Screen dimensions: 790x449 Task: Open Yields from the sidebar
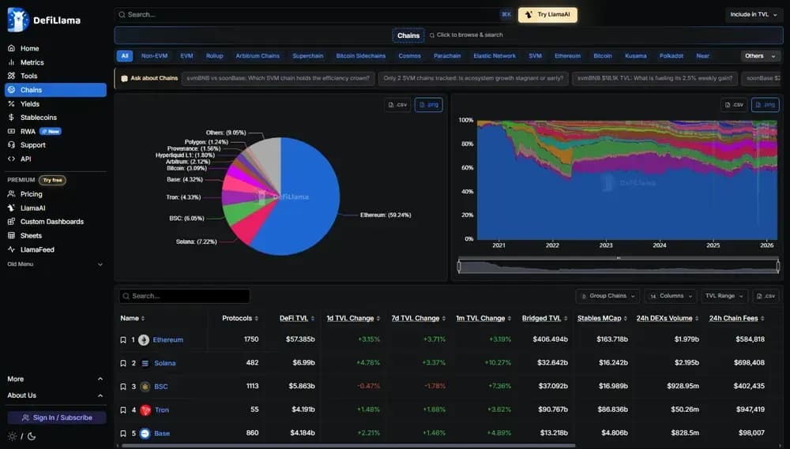pyautogui.click(x=30, y=103)
